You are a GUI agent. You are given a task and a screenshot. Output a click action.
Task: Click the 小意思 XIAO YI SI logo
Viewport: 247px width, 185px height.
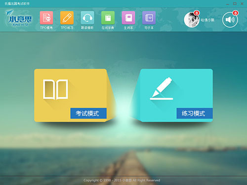[19, 18]
